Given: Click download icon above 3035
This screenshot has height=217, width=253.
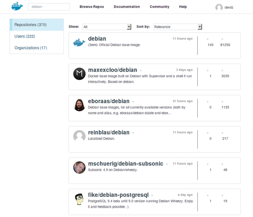Looking at the screenshot, I should tap(222, 70).
